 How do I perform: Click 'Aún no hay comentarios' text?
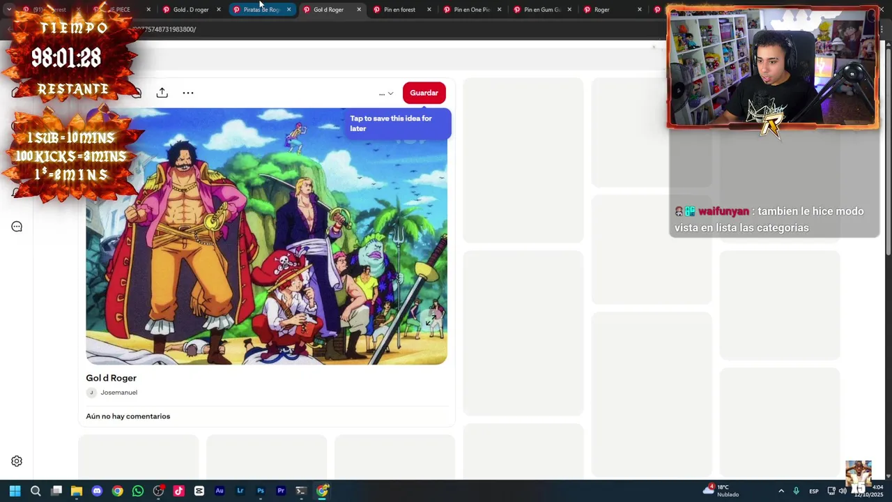128,416
